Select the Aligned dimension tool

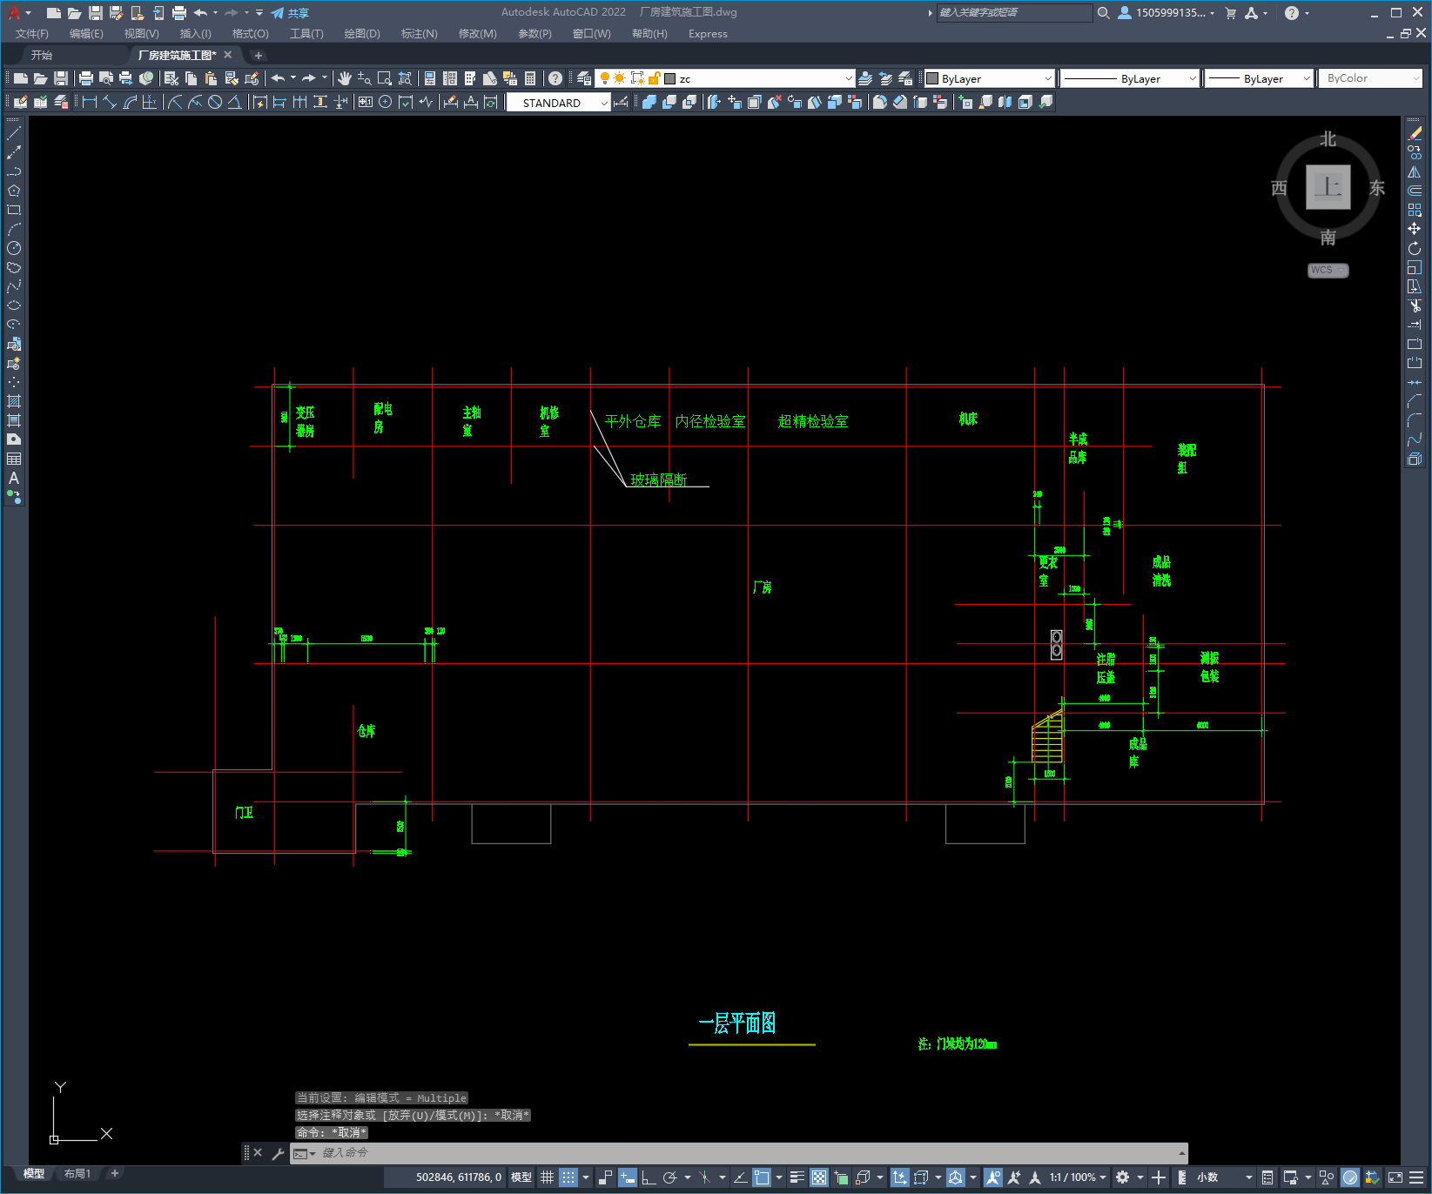[109, 102]
